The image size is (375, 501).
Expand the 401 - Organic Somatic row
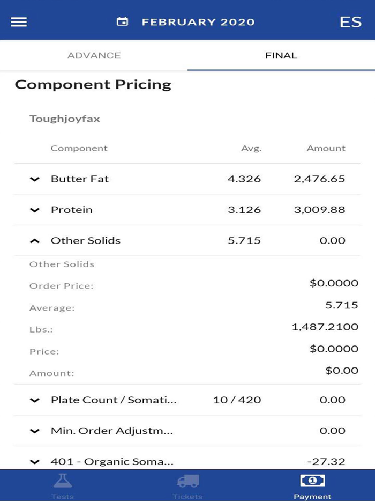coord(35,461)
